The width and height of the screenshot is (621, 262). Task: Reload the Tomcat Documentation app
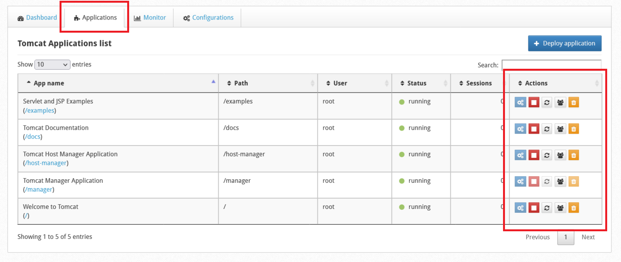click(x=547, y=129)
